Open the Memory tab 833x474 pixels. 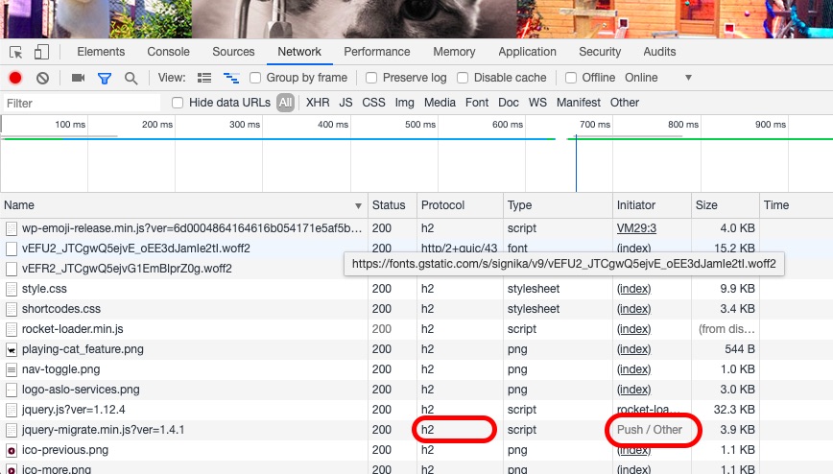454,52
